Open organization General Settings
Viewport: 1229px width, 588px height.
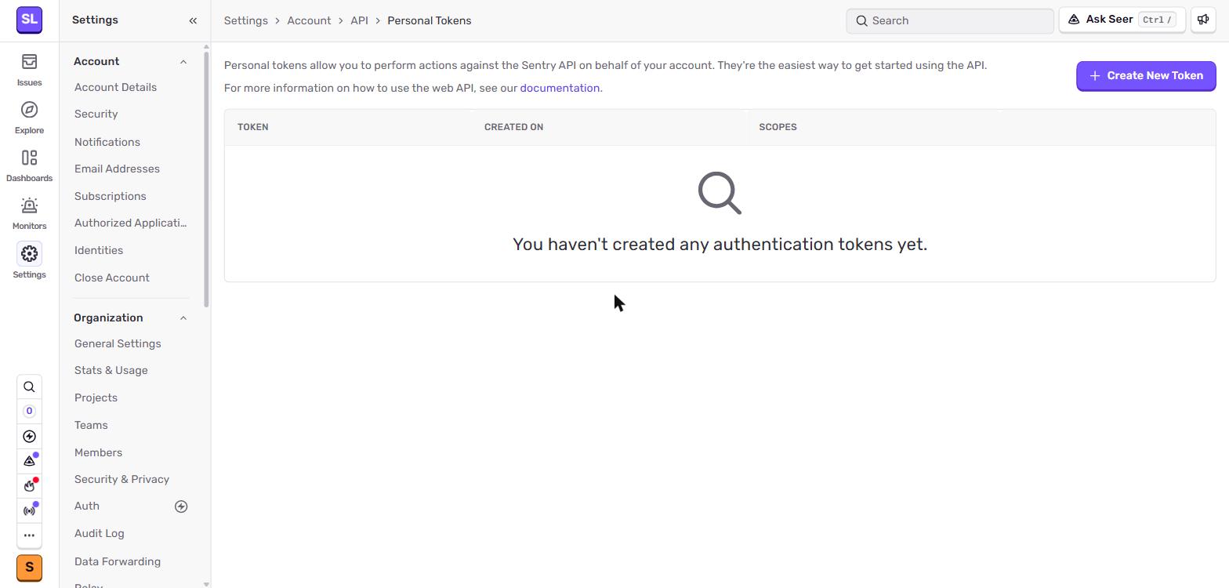coord(118,343)
